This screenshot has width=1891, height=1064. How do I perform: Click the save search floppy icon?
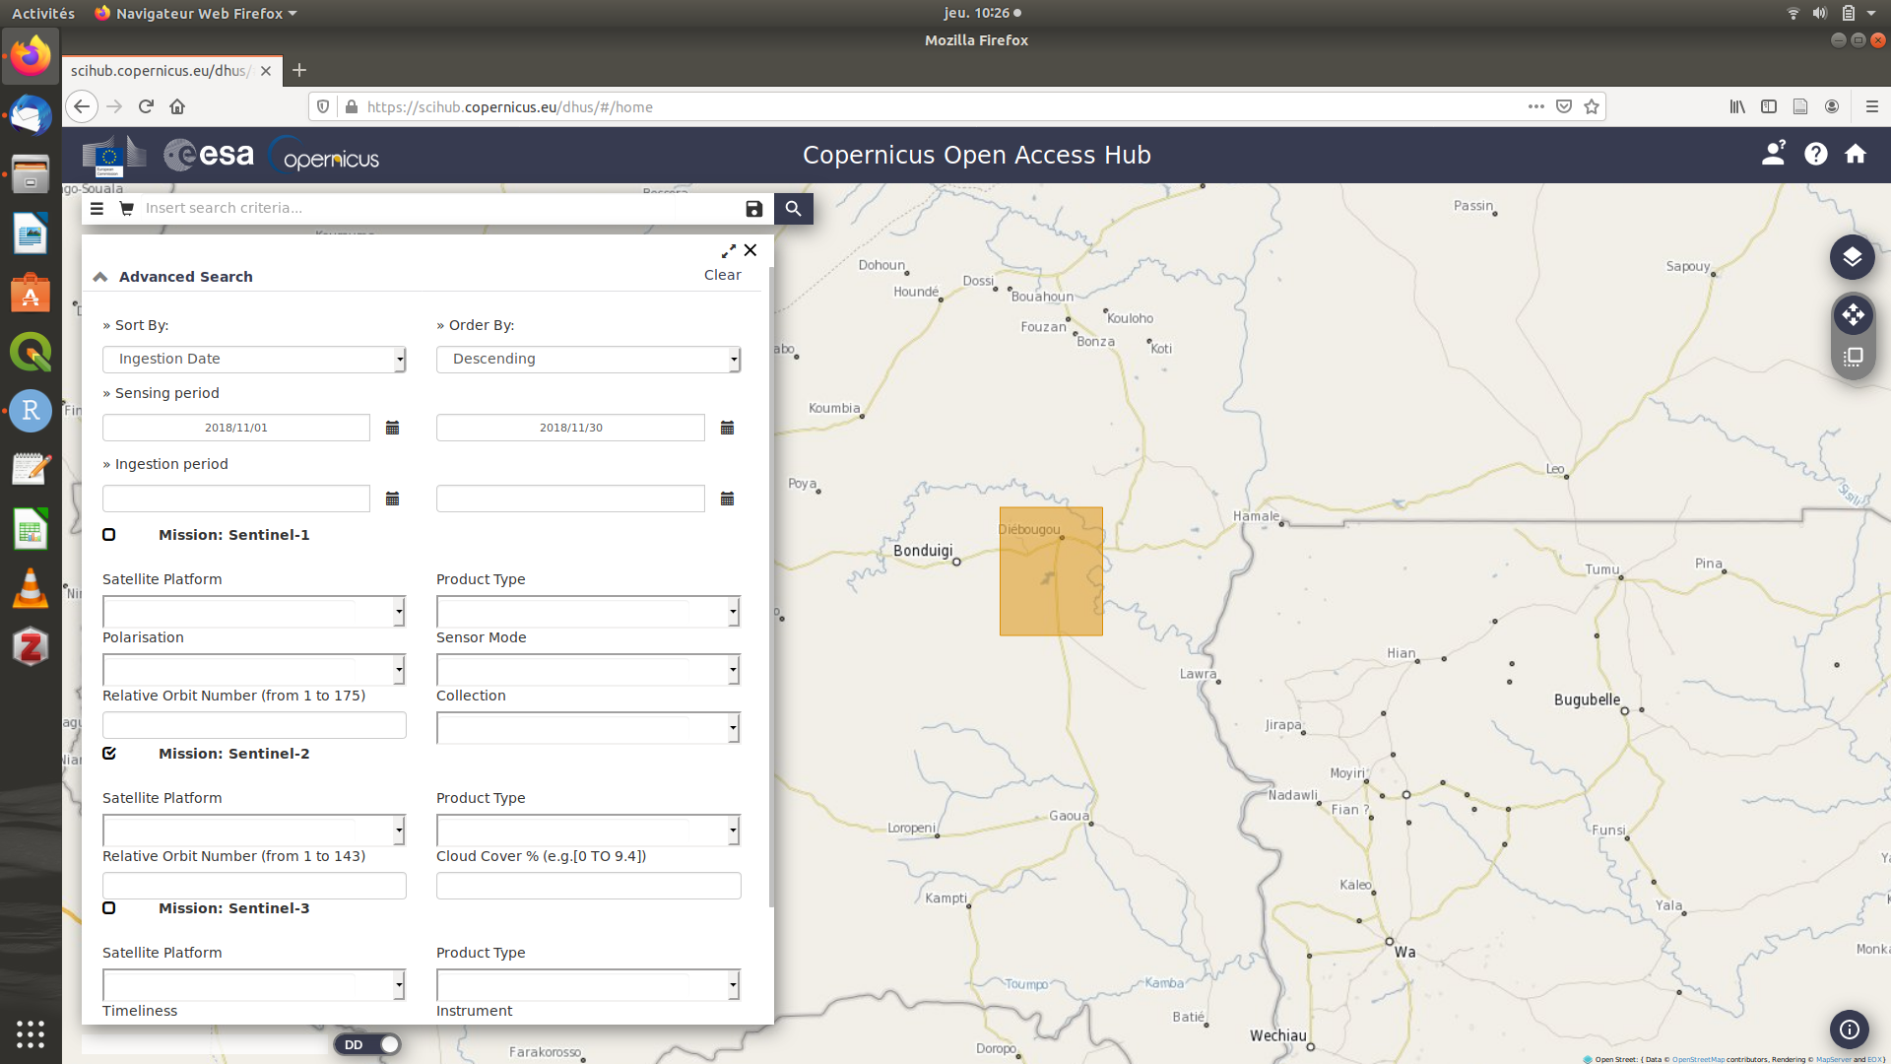(x=753, y=208)
